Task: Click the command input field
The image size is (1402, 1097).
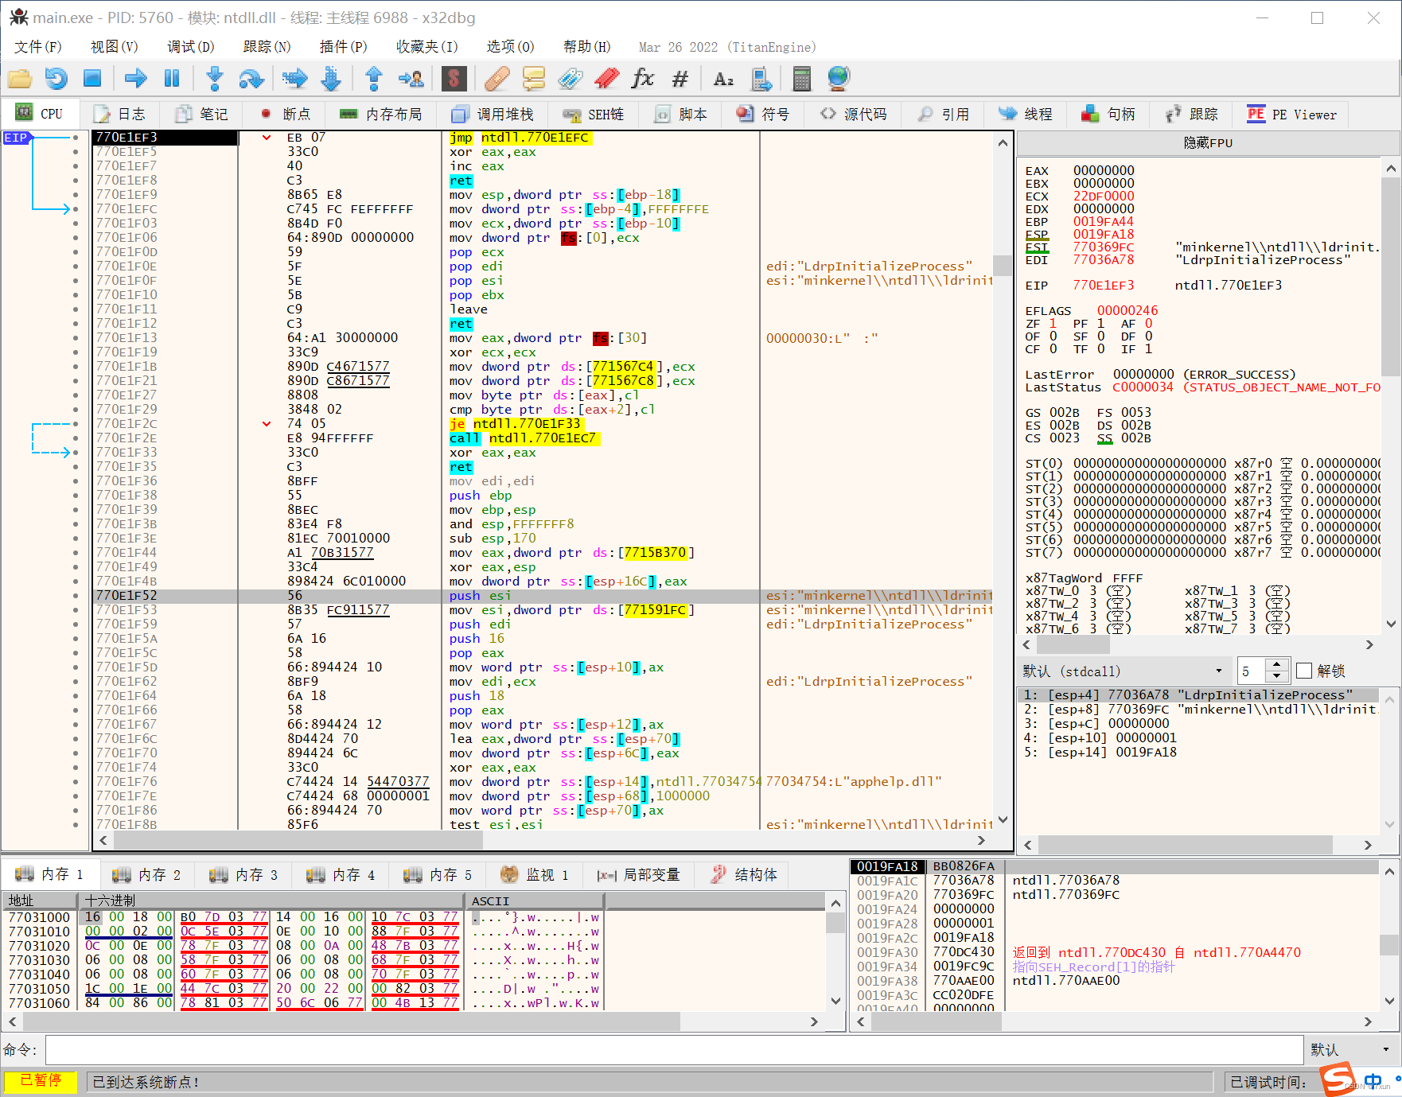Action: click(674, 1050)
